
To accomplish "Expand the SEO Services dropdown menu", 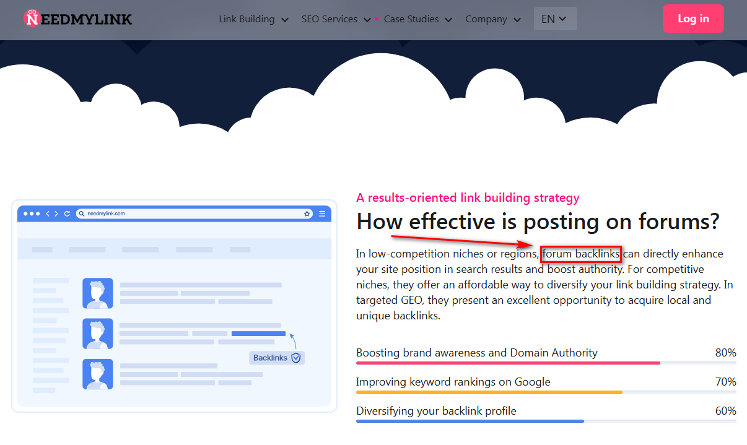I will [x=336, y=19].
